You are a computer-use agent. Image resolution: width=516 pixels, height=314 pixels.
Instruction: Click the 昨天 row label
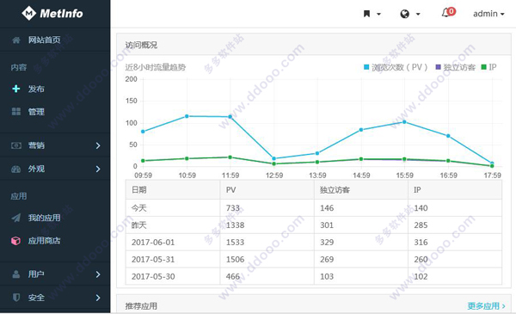(x=138, y=225)
